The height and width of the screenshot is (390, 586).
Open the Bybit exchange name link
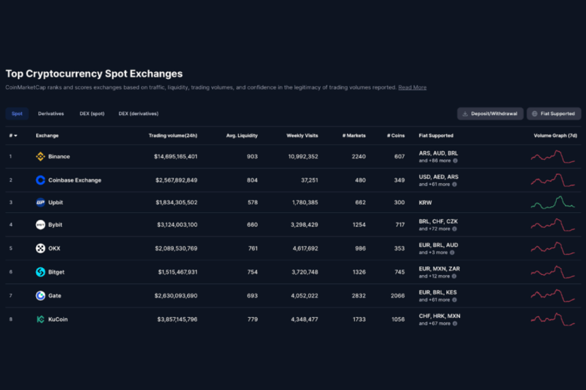(55, 225)
